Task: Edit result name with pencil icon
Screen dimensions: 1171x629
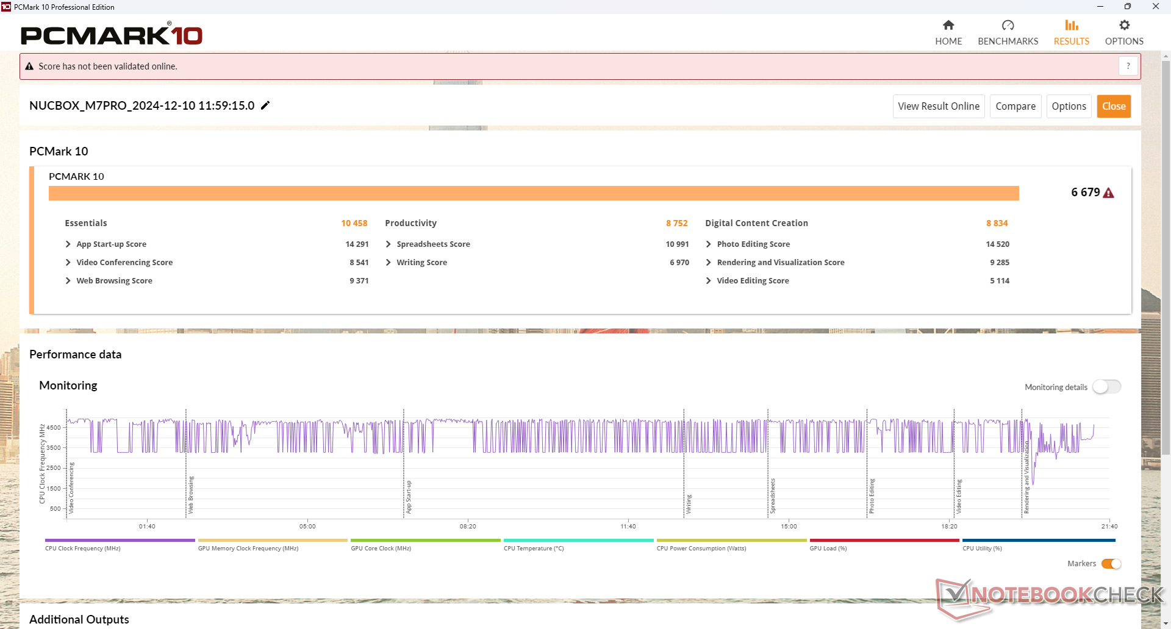Action: [265, 105]
